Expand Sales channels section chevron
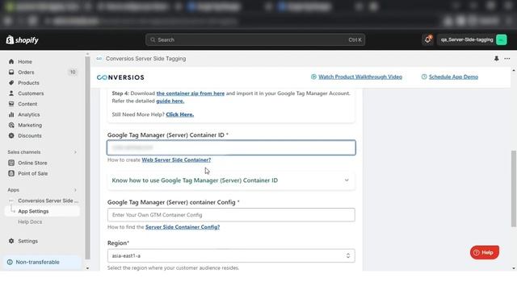 click(75, 152)
